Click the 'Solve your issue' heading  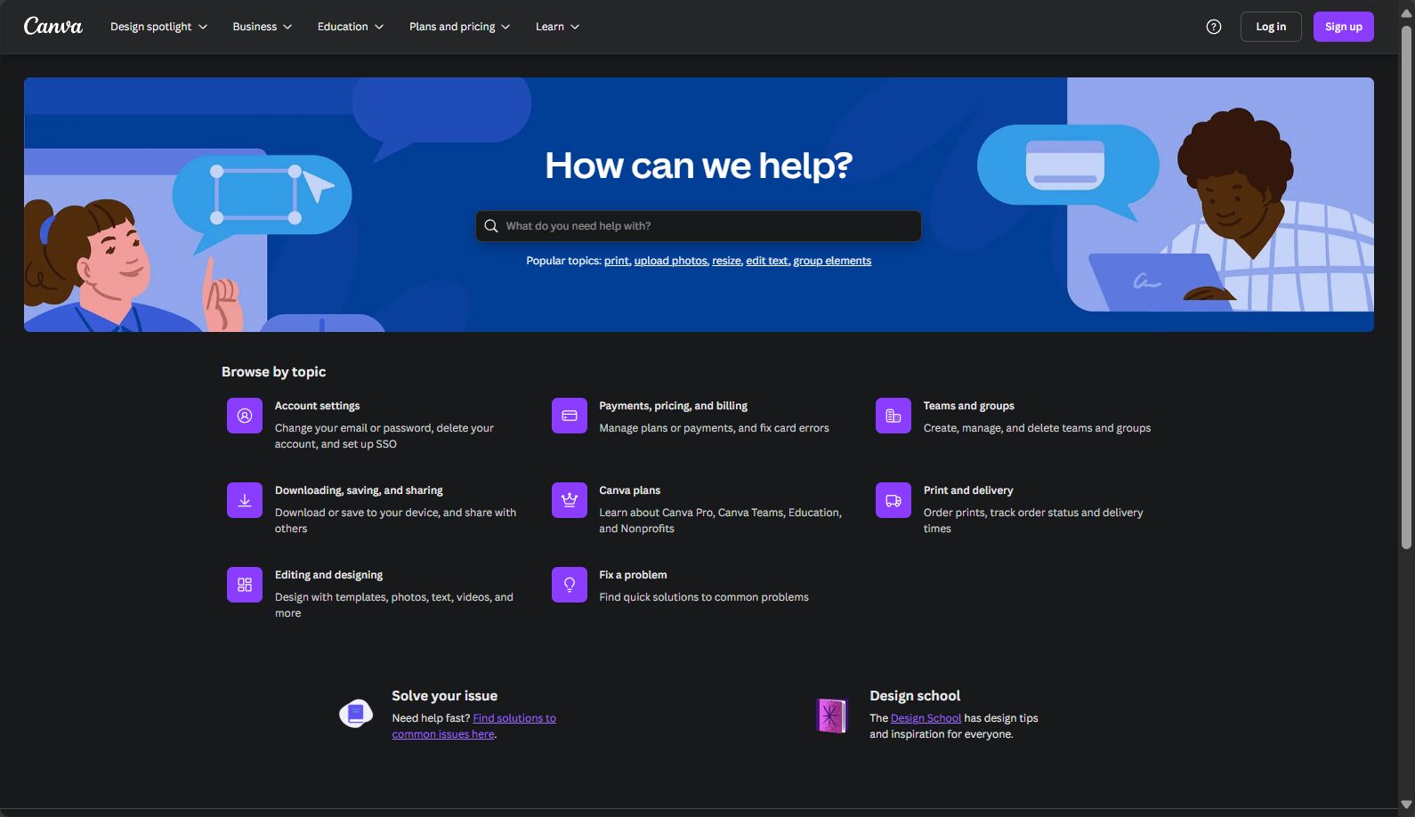tap(445, 696)
